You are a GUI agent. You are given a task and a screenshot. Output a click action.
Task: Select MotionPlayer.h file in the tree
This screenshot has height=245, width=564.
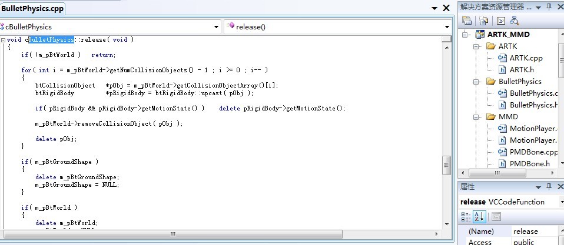533,140
